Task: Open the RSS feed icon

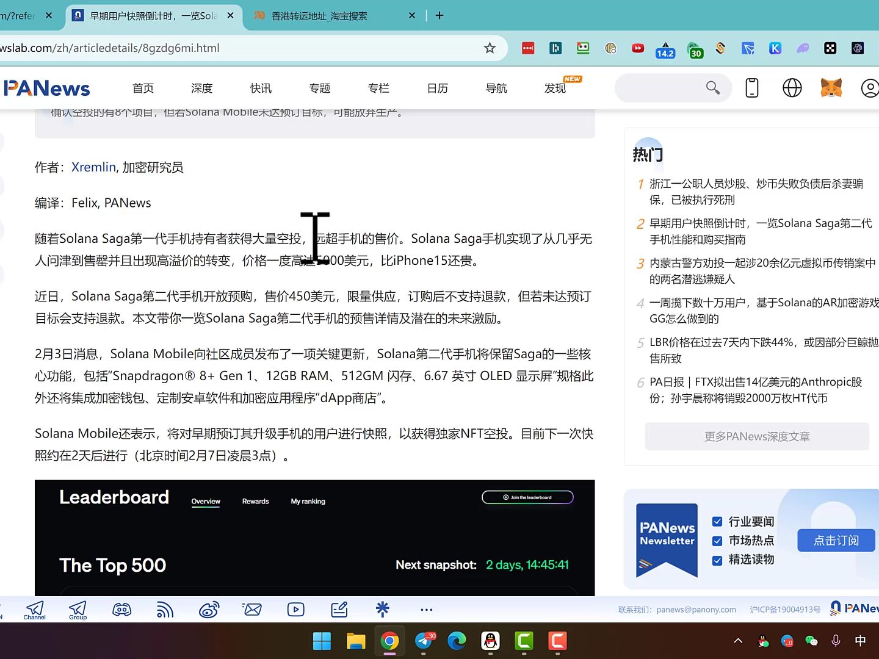Action: click(165, 609)
